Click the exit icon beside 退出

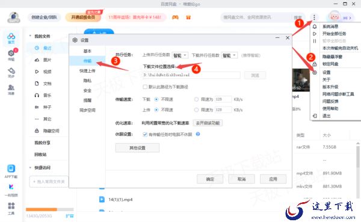coord(315,116)
